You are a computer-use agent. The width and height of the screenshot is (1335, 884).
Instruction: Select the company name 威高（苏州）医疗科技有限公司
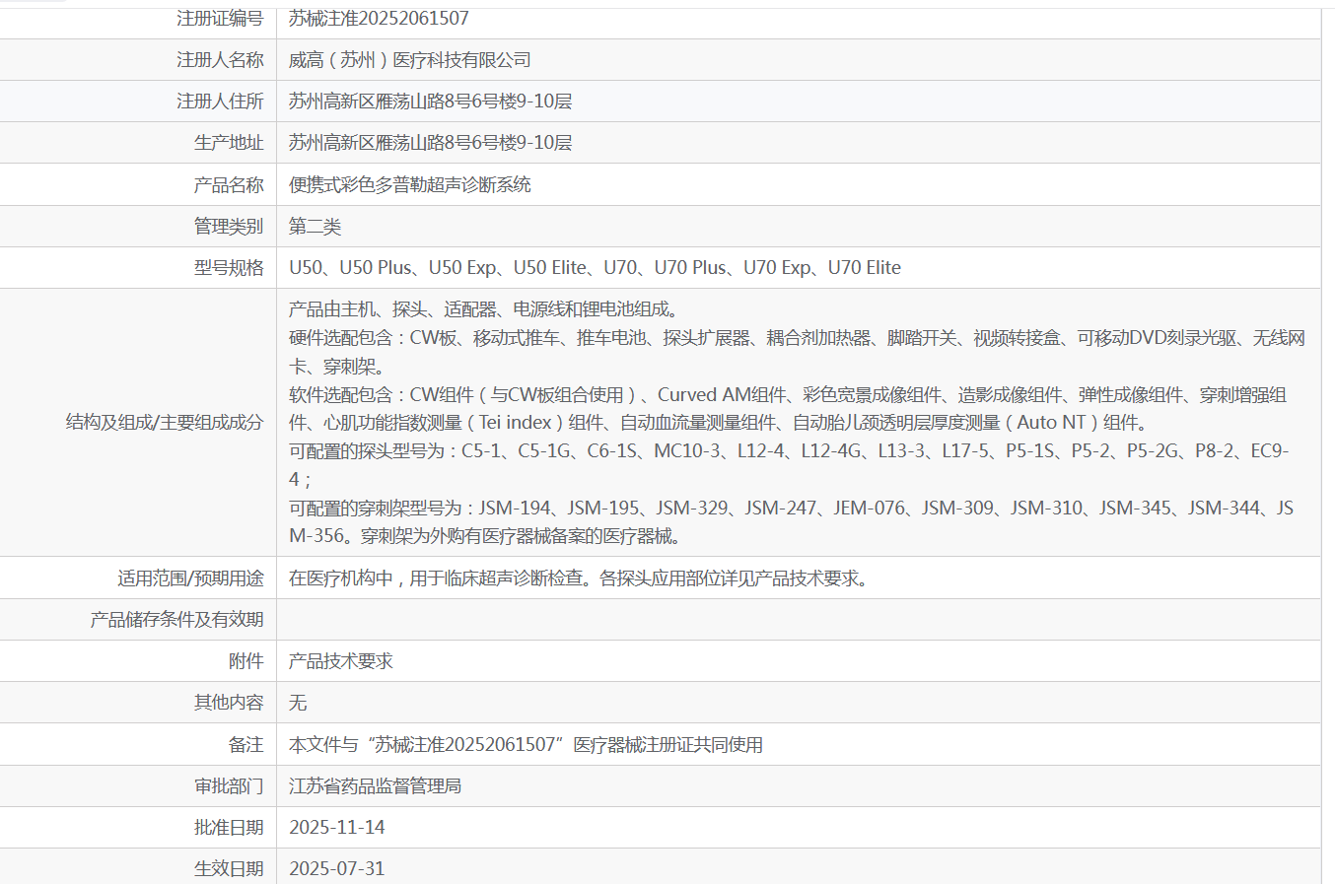coord(409,60)
